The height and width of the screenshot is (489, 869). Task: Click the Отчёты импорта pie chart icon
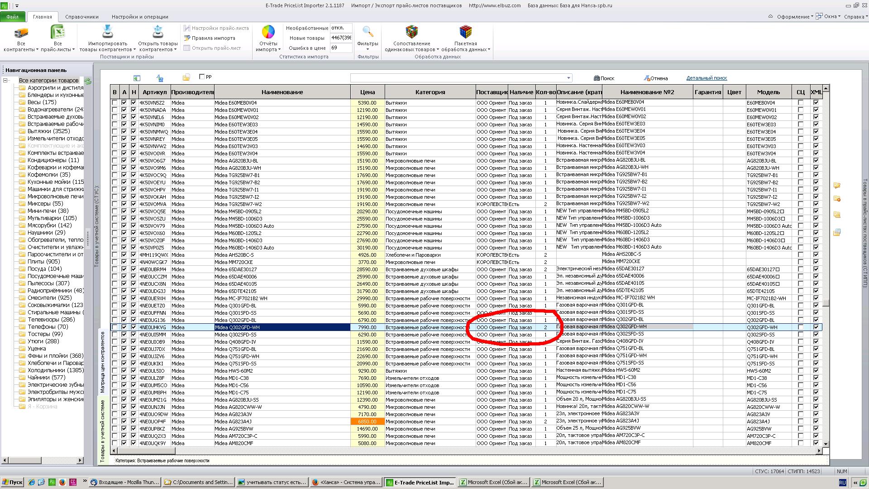[x=268, y=33]
